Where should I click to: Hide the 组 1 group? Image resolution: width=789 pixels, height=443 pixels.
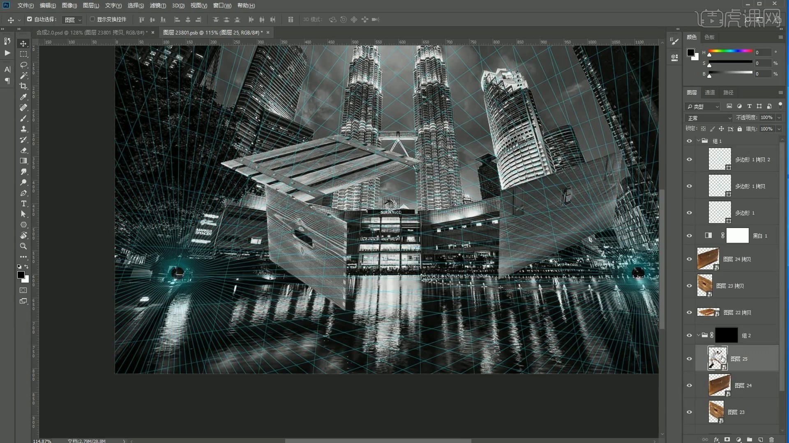pos(689,141)
